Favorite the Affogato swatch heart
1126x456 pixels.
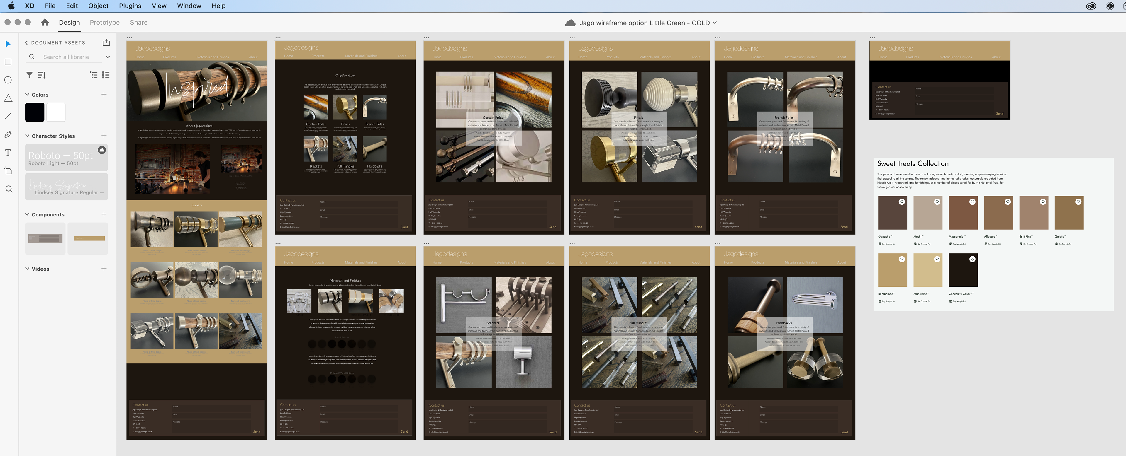[1008, 202]
